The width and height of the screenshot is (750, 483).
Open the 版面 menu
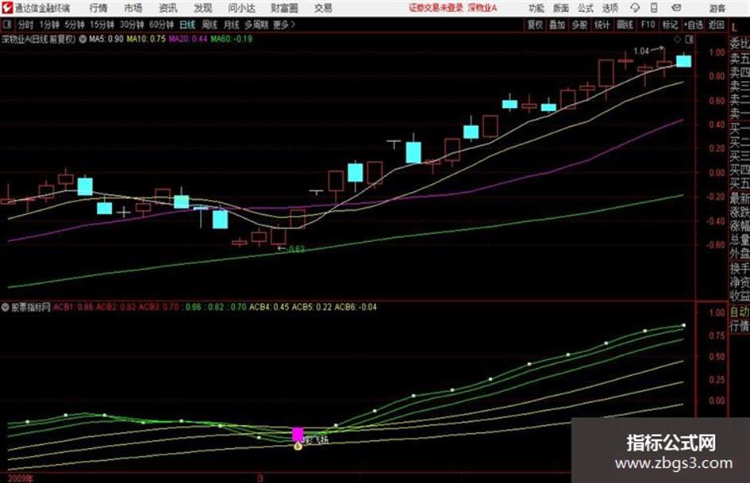(560, 8)
